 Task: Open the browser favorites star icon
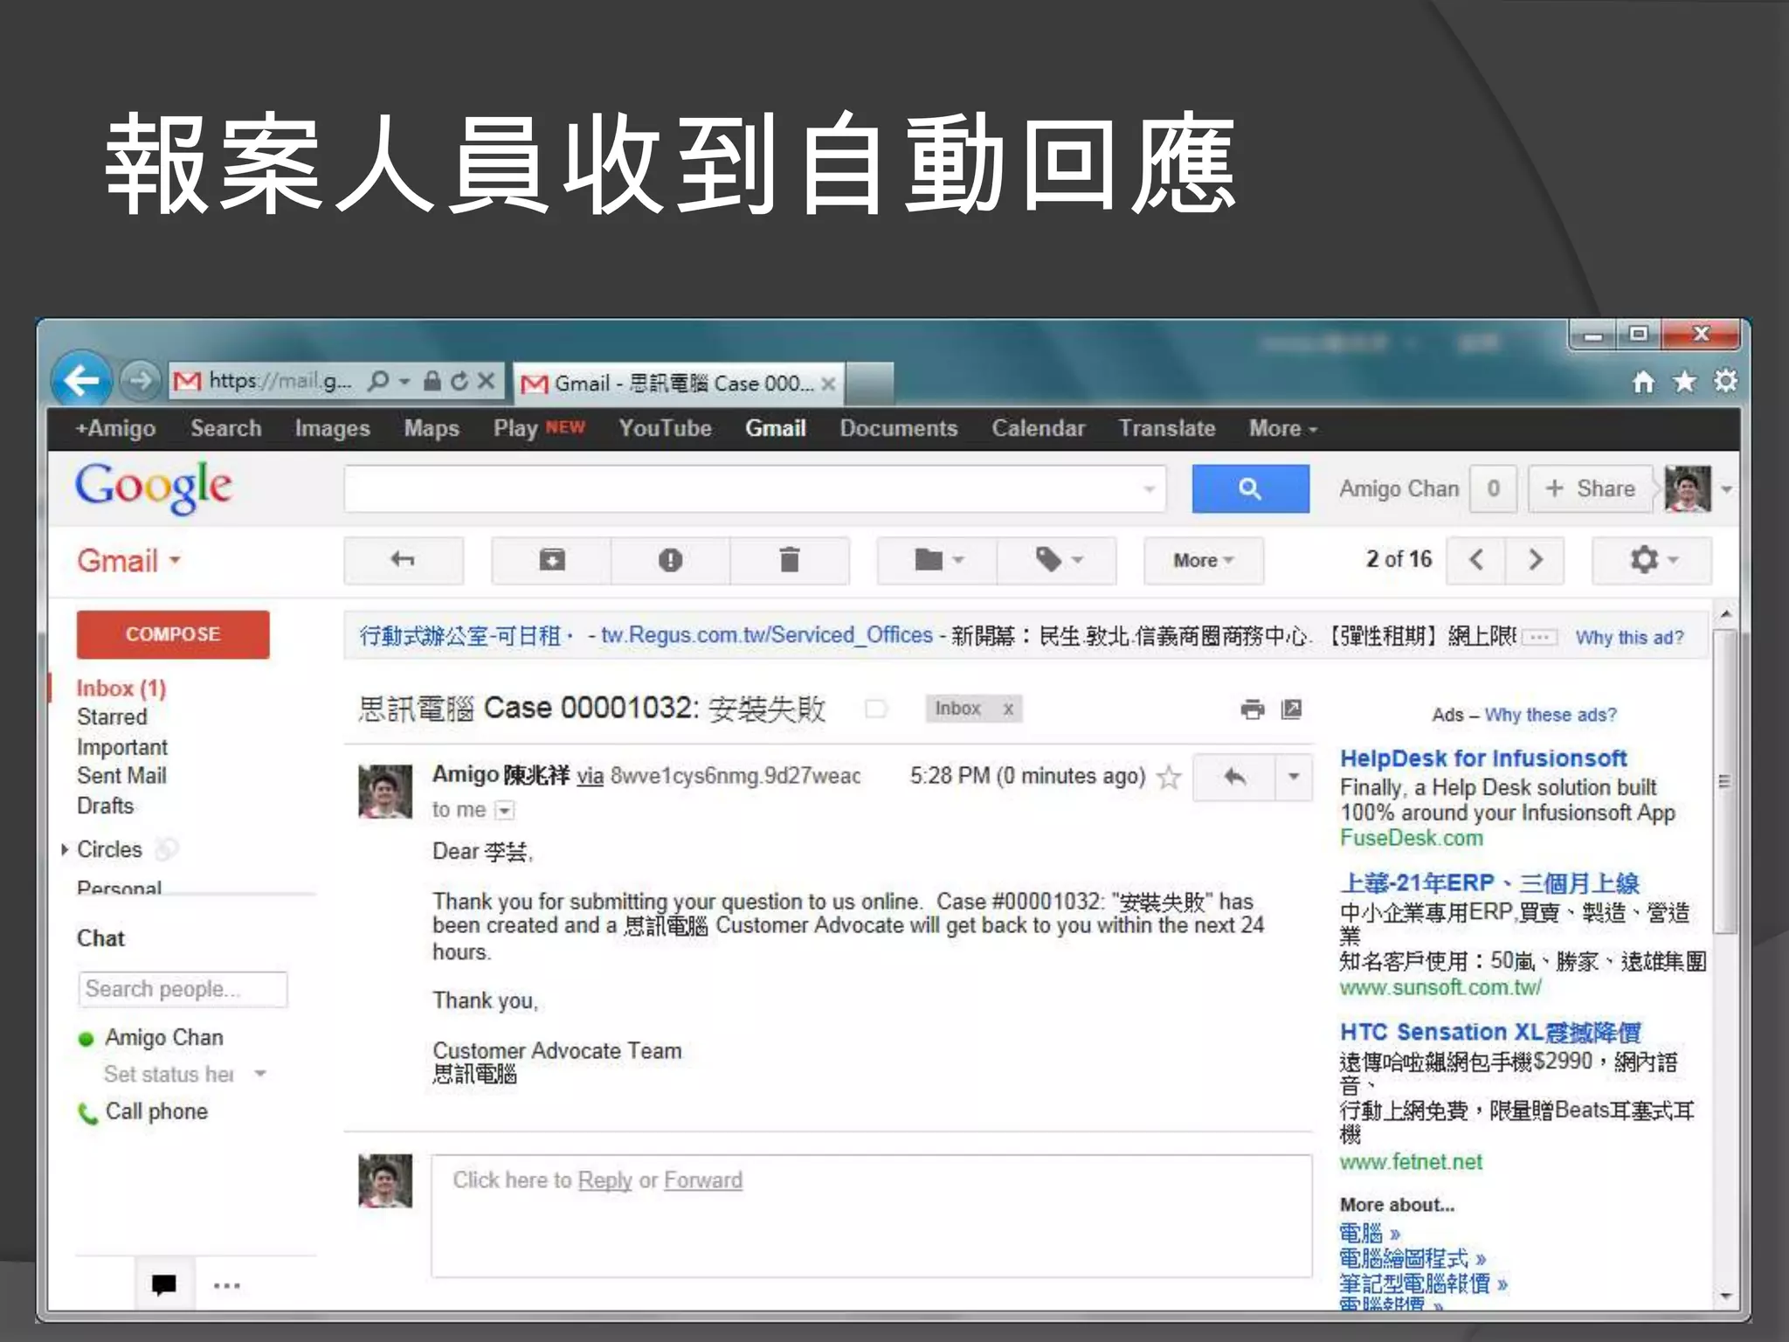[x=1684, y=382]
